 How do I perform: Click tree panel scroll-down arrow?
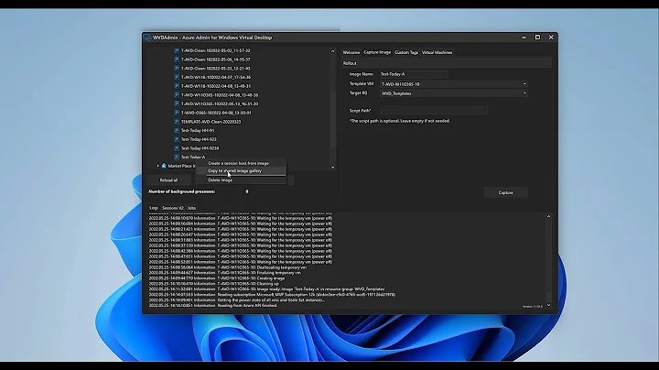coord(332,168)
